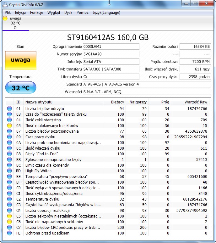Click the blue status icon for attribute C0
Screen dimensions: 216x243
point(9,188)
